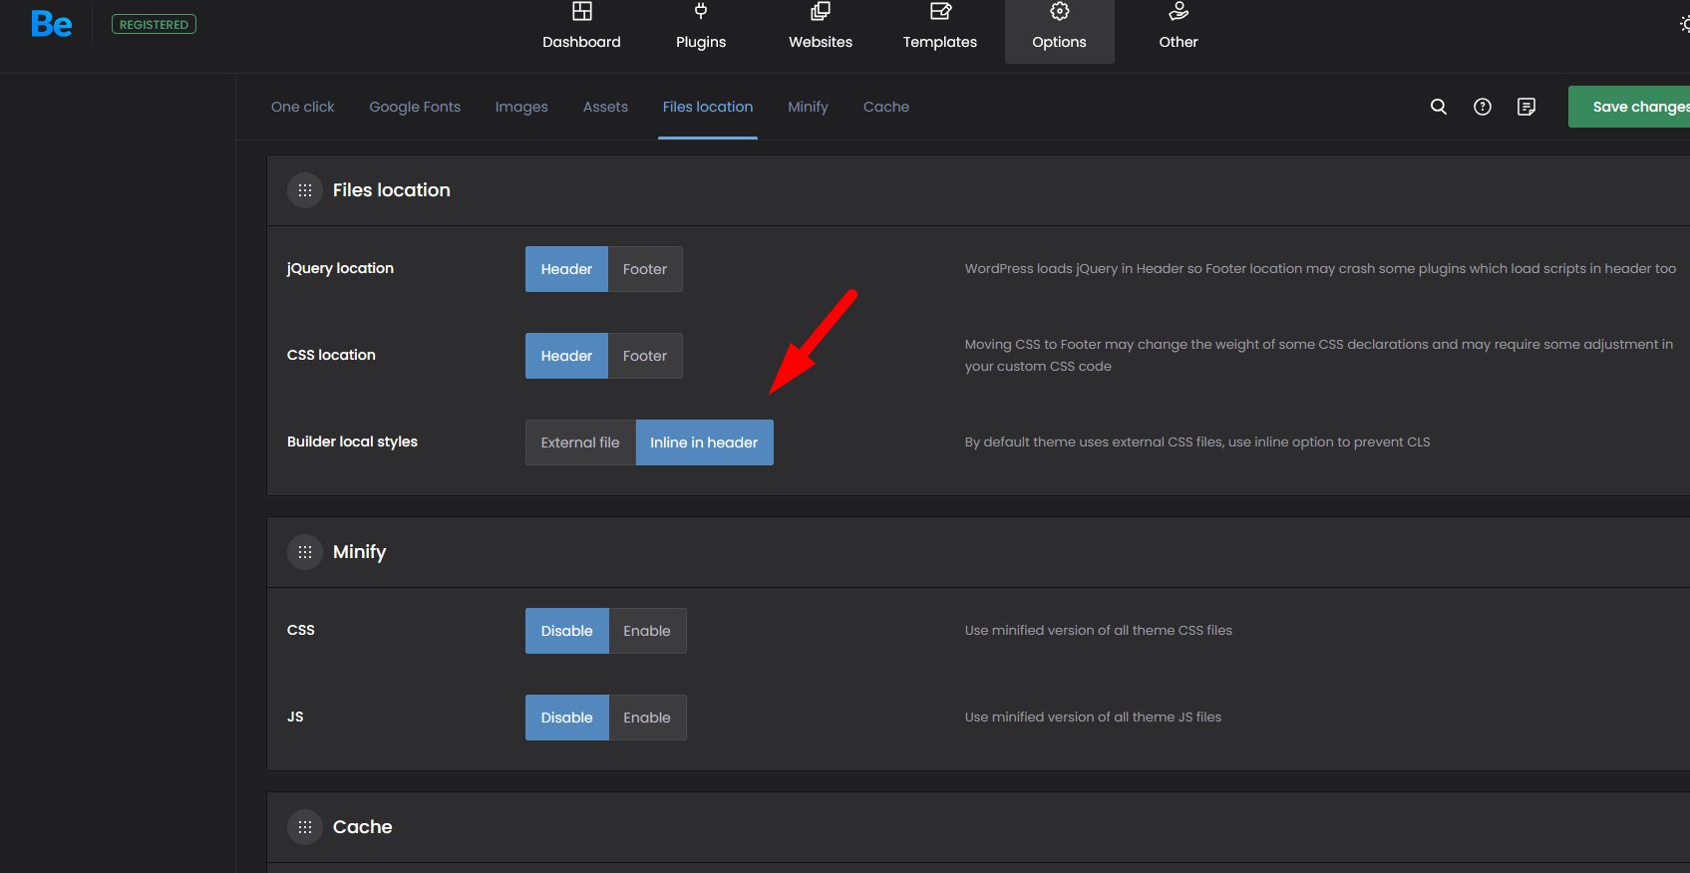Collapse the Minify section handle

coord(305,552)
